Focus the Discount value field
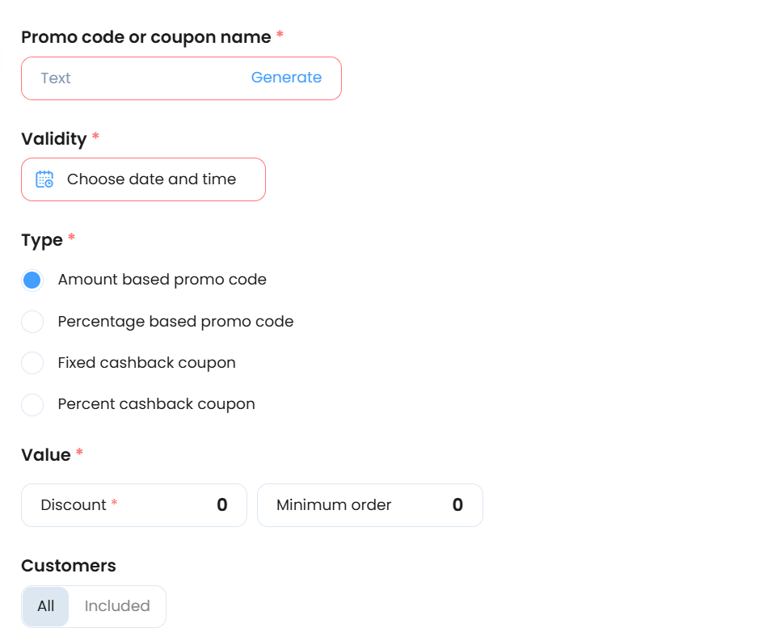This screenshot has width=767, height=641. pos(134,505)
